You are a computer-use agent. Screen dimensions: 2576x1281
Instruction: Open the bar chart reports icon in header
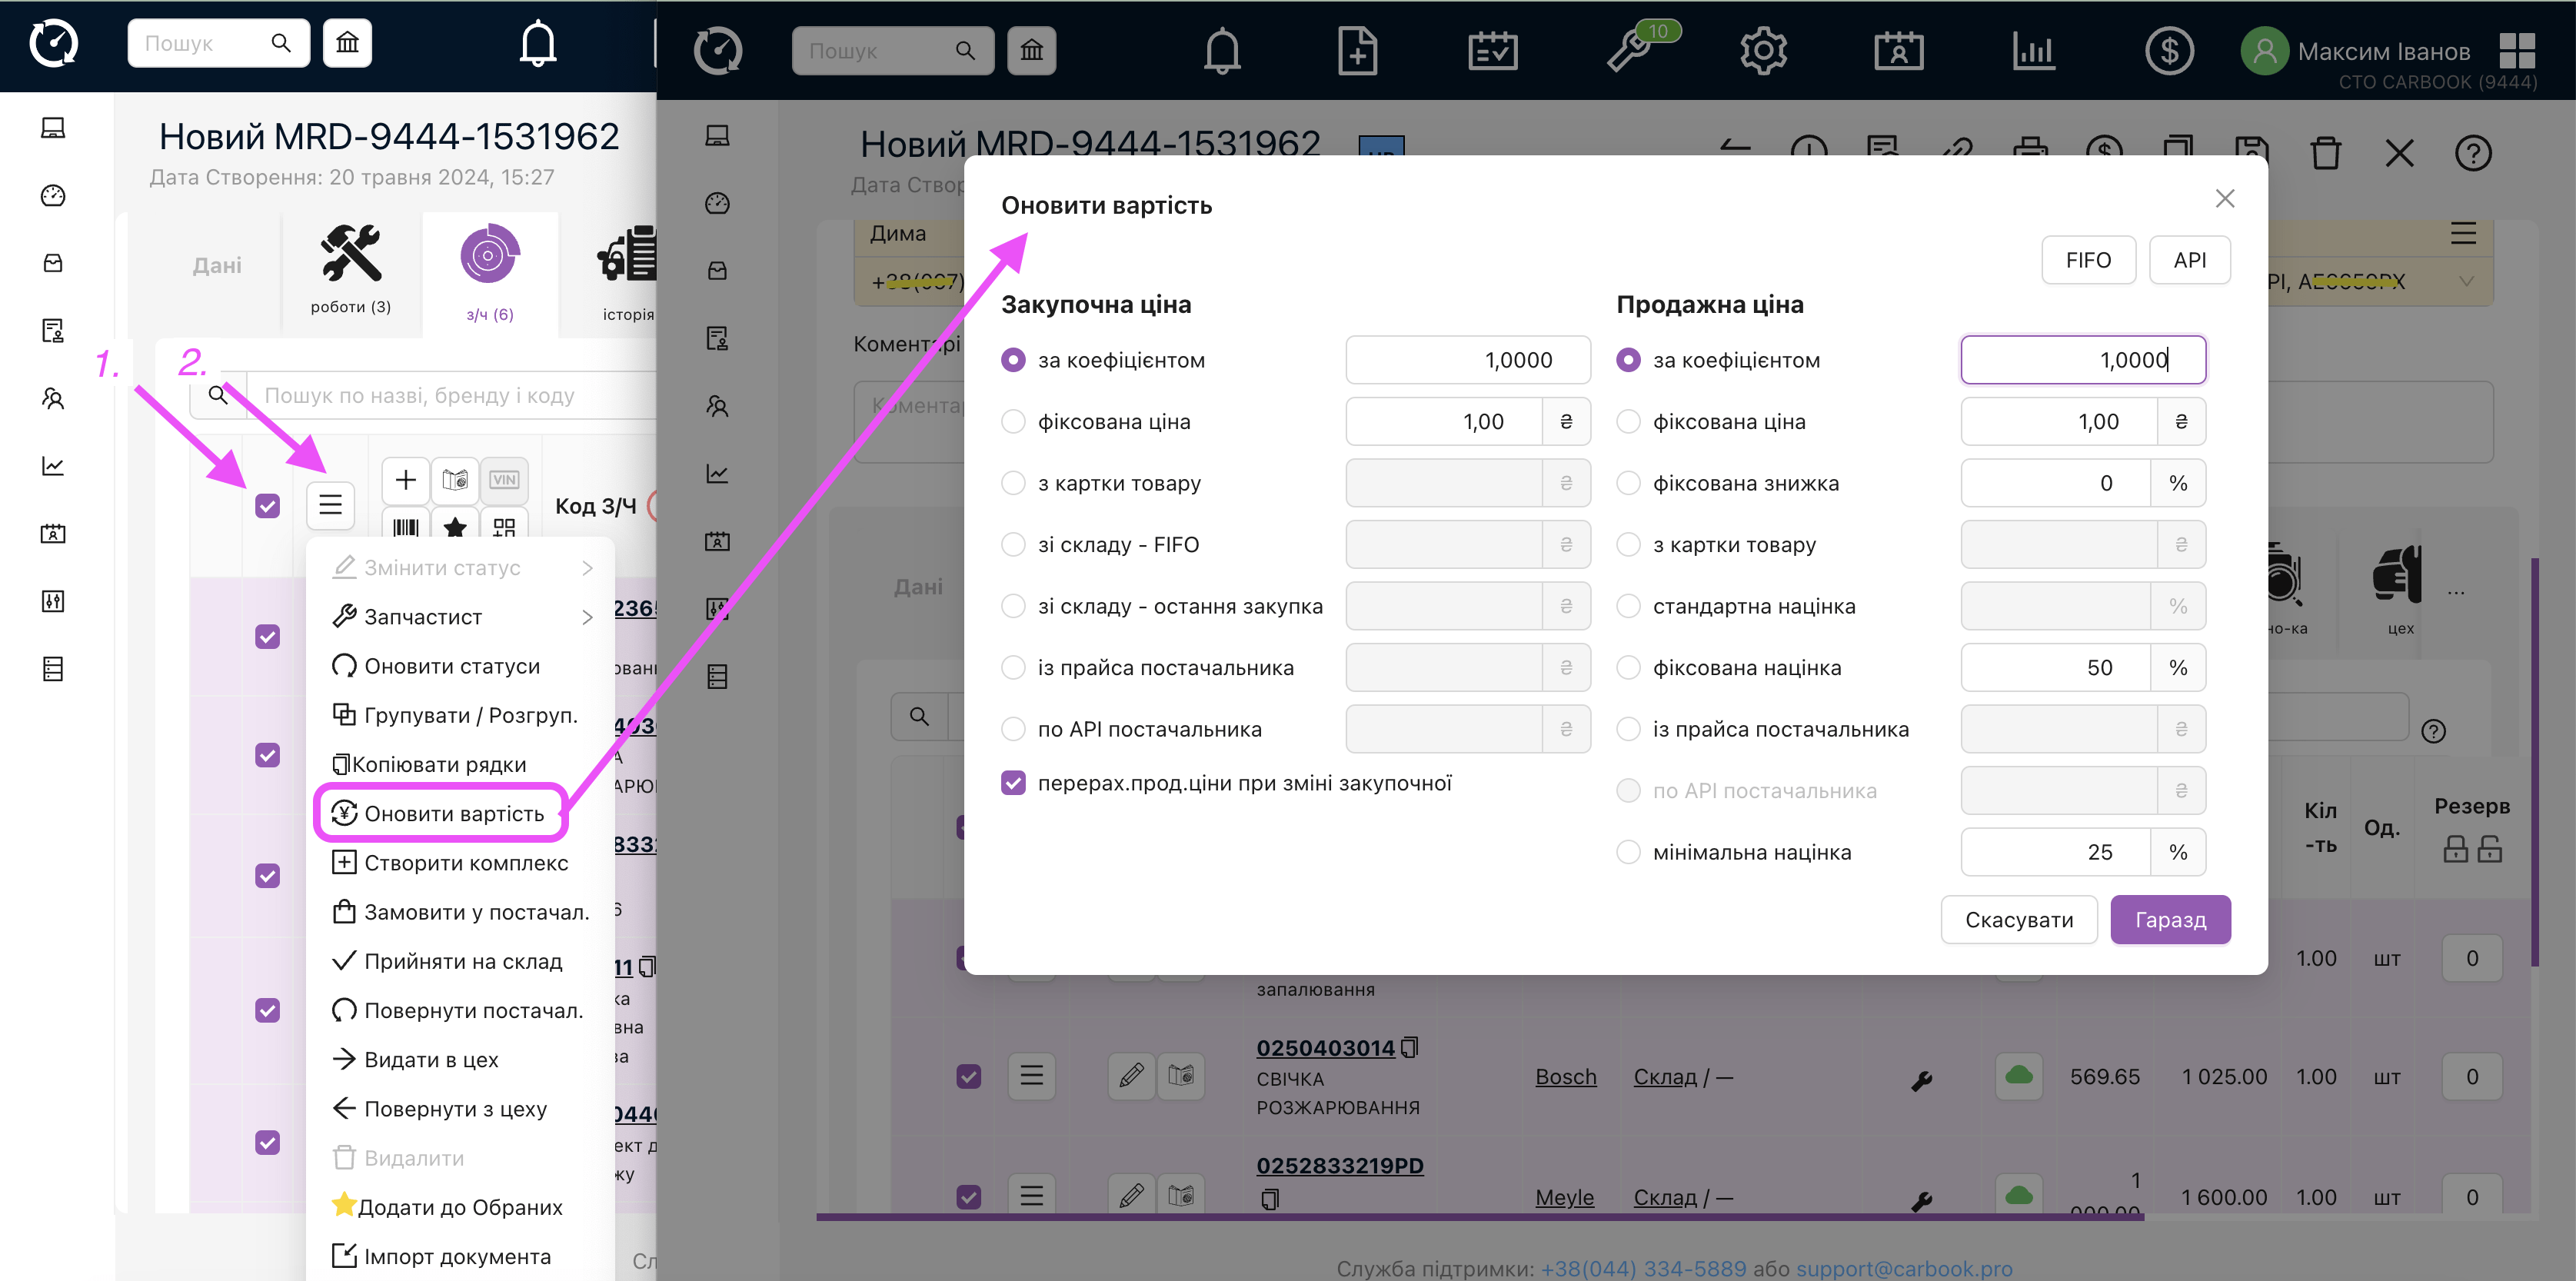2033,50
